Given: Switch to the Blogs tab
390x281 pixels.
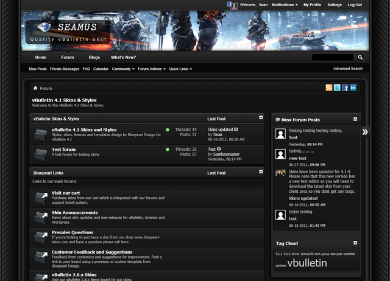Looking at the screenshot, I should tap(94, 57).
